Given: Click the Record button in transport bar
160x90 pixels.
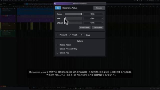Looking at the screenshot, I should (80, 88).
